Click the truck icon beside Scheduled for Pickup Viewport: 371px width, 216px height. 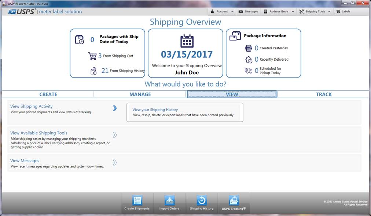(x=249, y=71)
